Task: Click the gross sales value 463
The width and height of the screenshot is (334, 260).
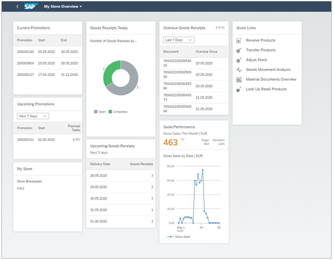Action: pyautogui.click(x=171, y=142)
